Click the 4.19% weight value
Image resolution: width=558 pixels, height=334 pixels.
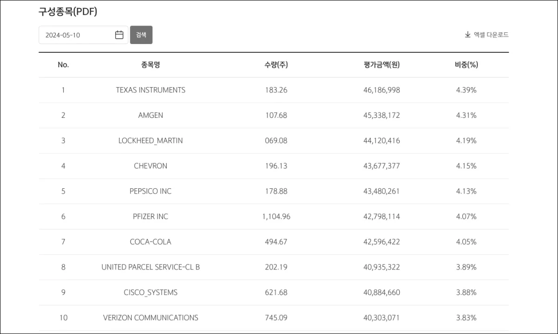(466, 141)
